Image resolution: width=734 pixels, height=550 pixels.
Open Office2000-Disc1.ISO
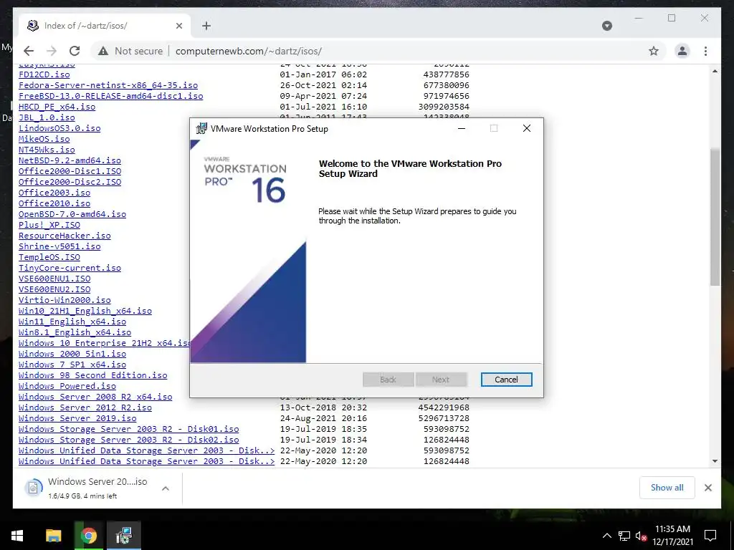coord(70,171)
